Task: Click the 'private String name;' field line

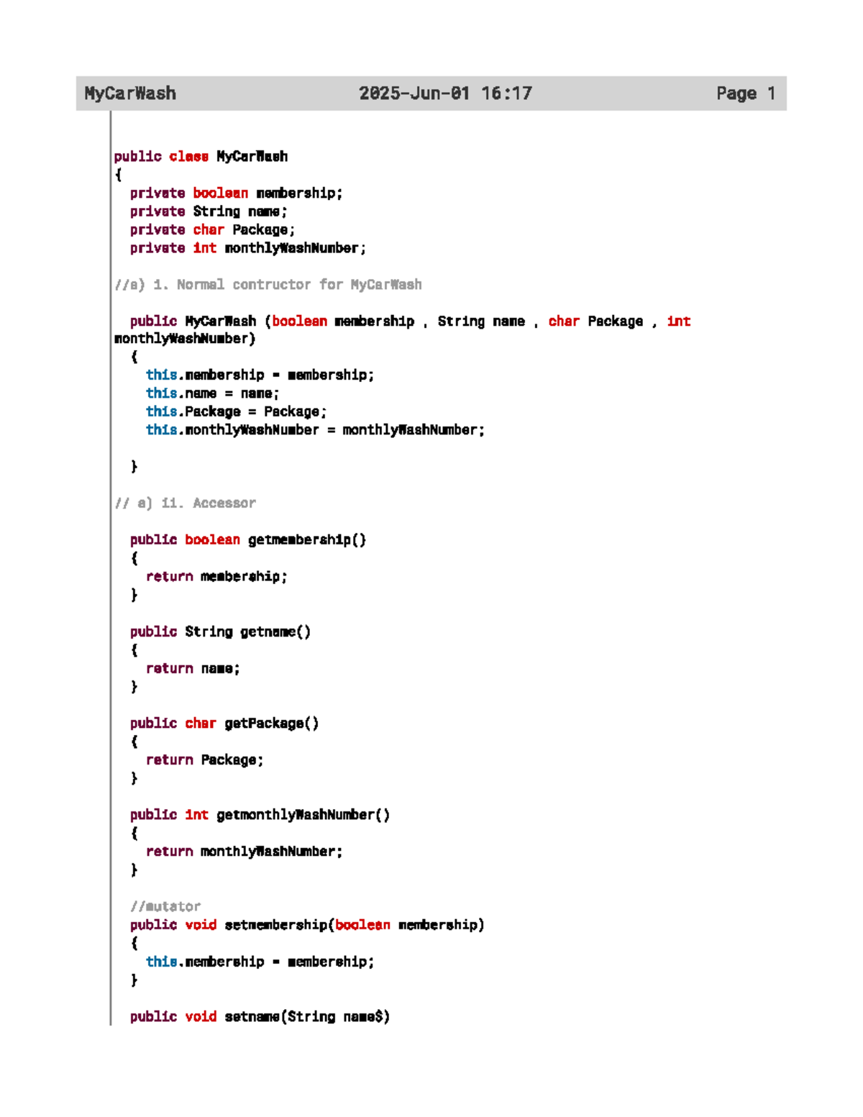Action: click(209, 211)
